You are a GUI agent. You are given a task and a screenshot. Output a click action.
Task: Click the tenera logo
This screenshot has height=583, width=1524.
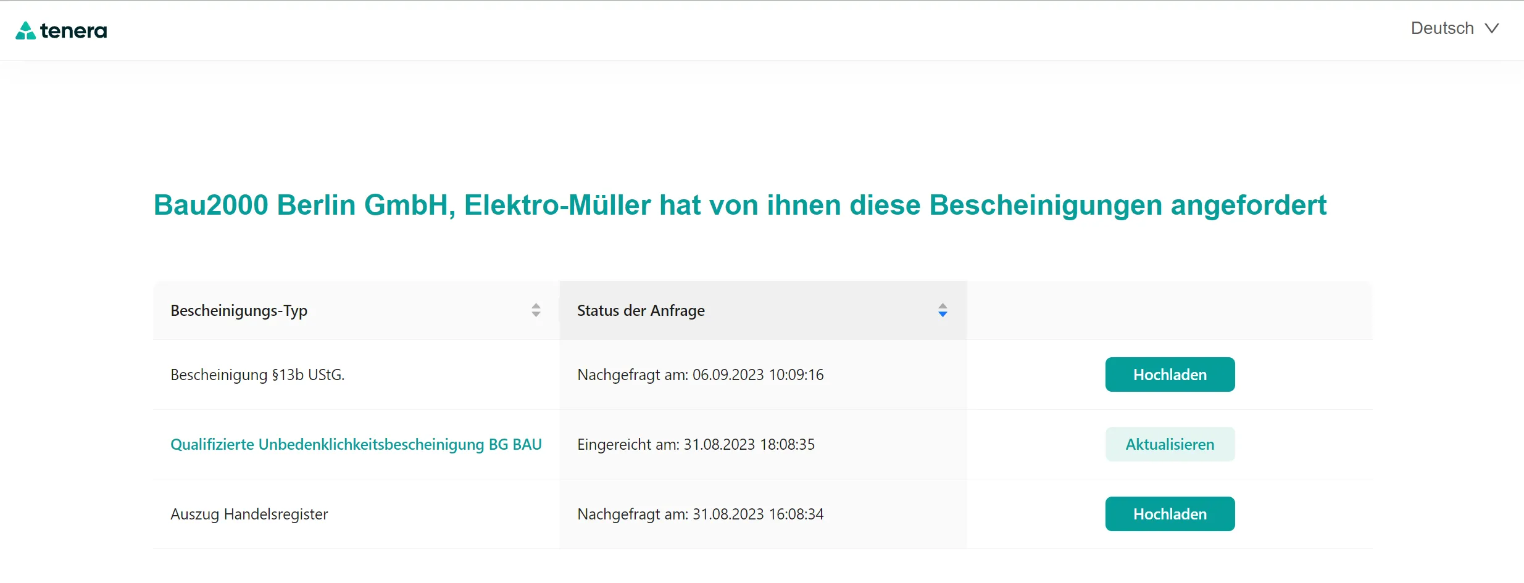coord(61,30)
